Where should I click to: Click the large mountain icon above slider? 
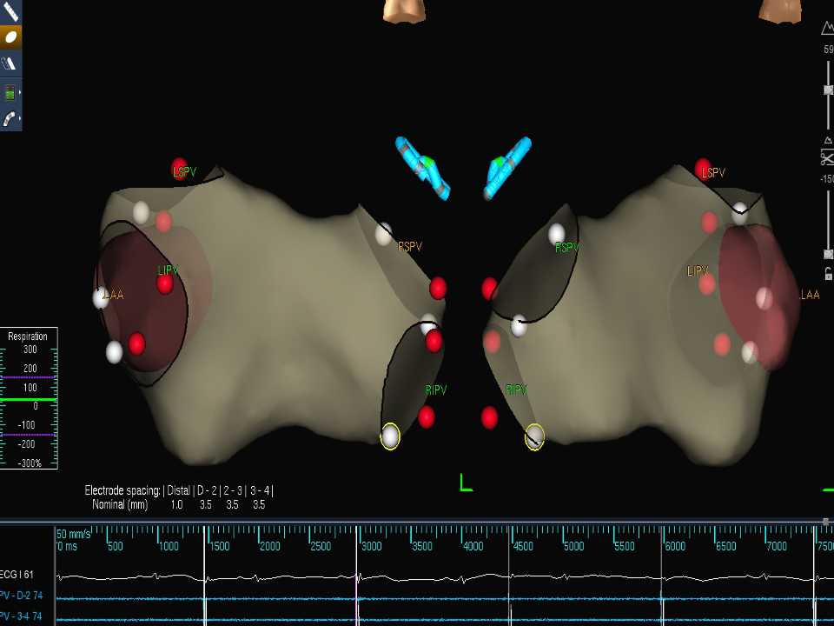coord(828,30)
